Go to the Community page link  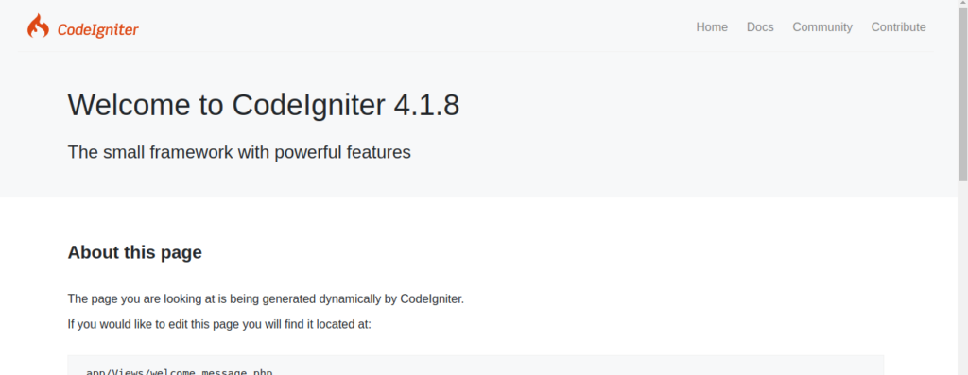[822, 27]
